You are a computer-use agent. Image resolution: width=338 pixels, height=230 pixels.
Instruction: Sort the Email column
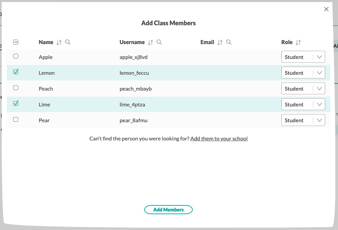click(x=220, y=42)
